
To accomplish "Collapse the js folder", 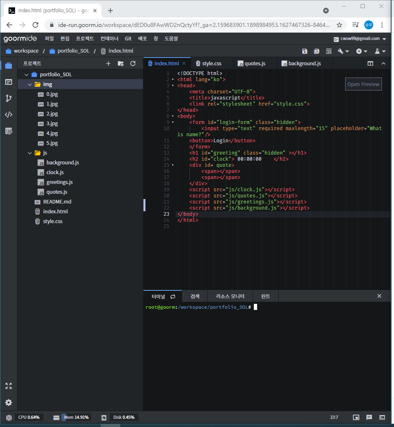I will coord(30,153).
